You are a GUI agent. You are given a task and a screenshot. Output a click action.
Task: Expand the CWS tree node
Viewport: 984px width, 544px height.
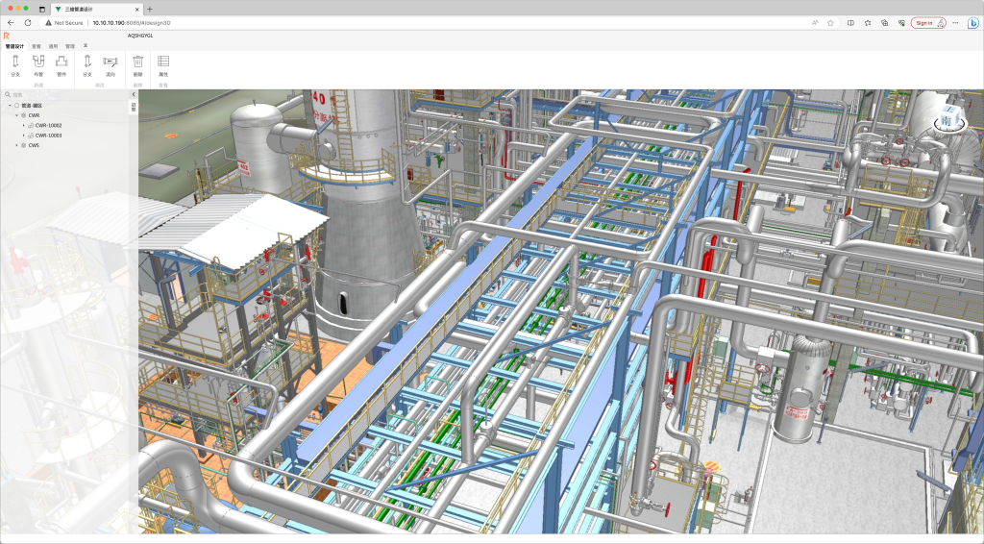pyautogui.click(x=16, y=146)
